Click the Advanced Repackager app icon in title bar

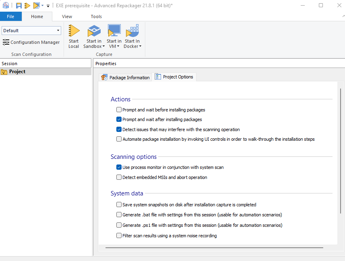tap(6, 5)
